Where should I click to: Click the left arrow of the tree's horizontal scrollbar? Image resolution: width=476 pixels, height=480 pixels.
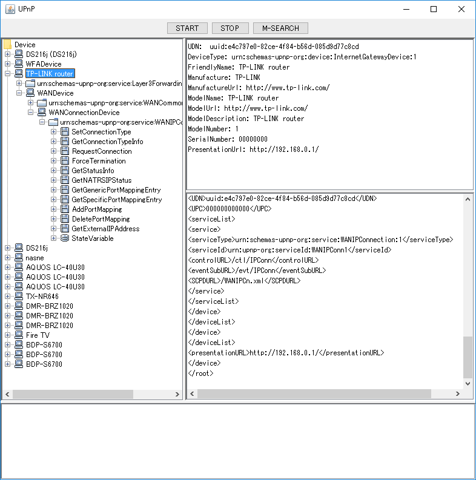click(8, 394)
